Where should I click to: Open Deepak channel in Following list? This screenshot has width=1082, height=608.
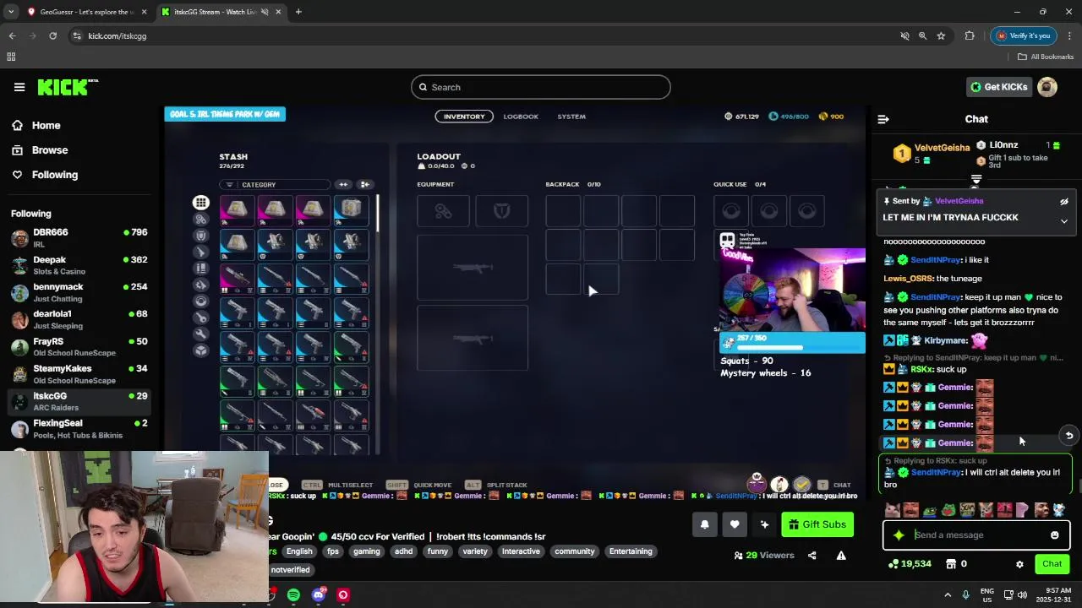[79, 265]
